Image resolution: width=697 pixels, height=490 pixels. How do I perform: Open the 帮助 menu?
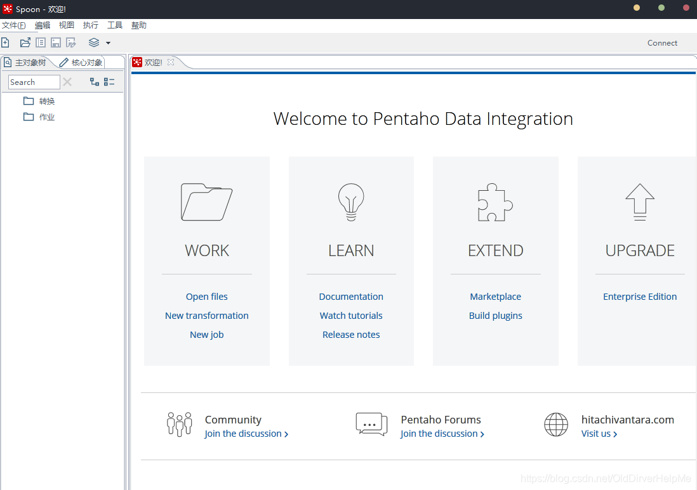click(138, 25)
